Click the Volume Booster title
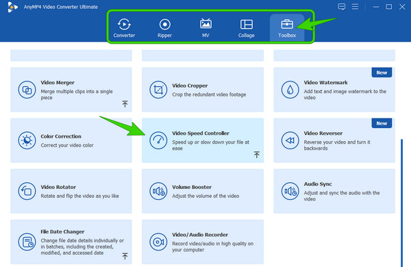The width and height of the screenshot is (411, 267). (x=192, y=187)
